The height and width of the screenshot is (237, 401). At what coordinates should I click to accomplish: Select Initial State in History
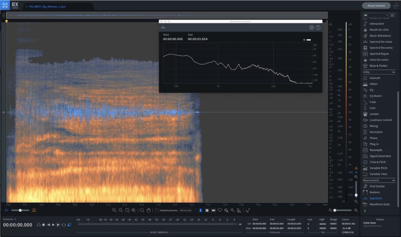click(370, 223)
